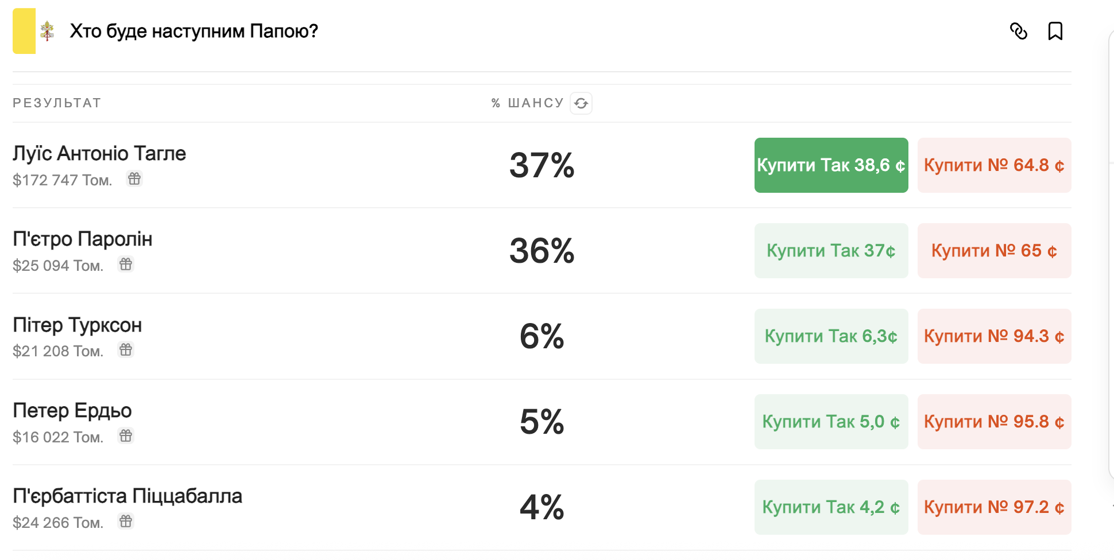Select Купити № 95.8¢ for Ердьо

tap(994, 422)
